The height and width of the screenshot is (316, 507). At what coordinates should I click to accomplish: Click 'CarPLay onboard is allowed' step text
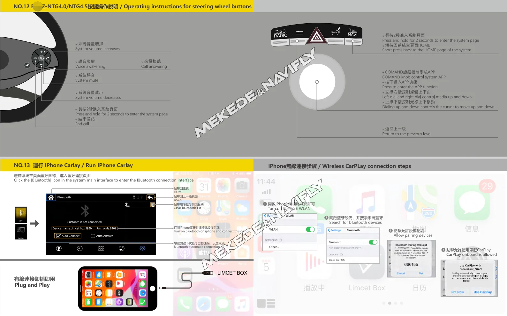(x=472, y=255)
